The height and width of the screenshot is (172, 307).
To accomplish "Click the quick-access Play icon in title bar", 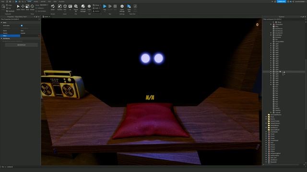I will (x=16, y=1).
